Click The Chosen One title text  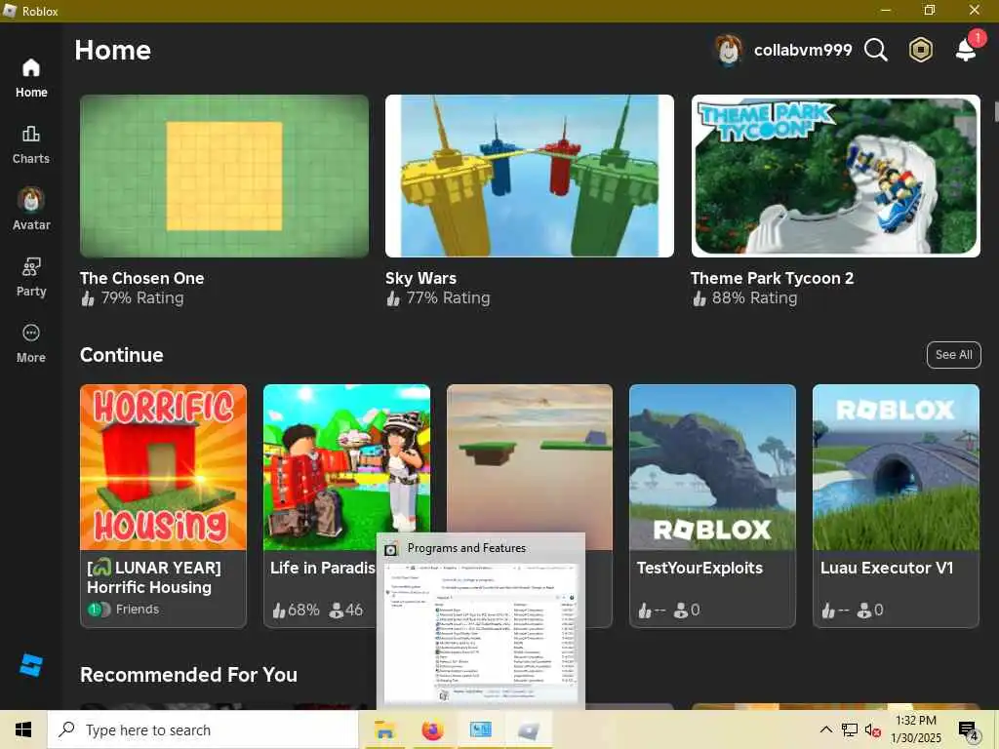pyautogui.click(x=141, y=278)
